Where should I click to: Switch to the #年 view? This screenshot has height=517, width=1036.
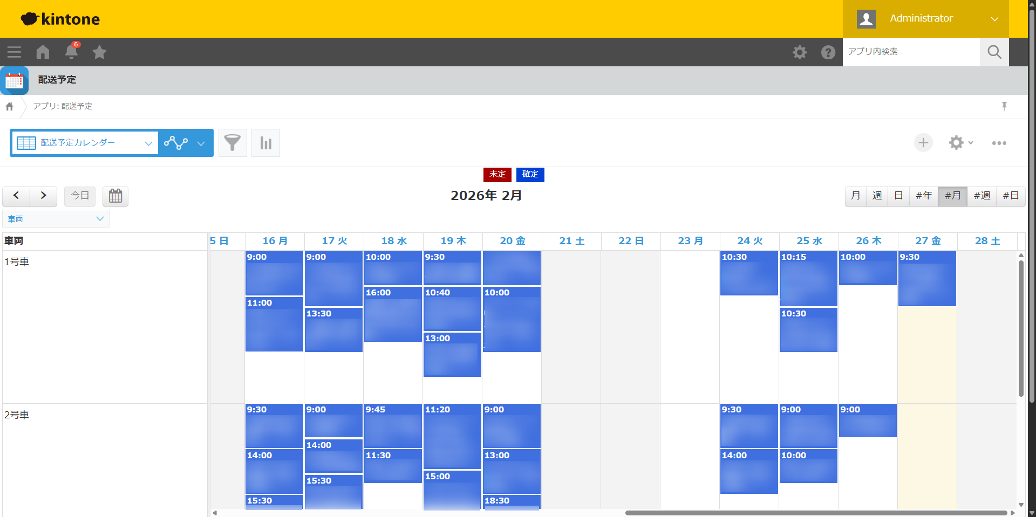[924, 196]
